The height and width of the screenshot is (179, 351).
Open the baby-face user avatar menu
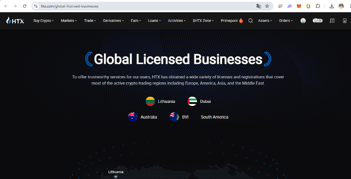point(303,21)
